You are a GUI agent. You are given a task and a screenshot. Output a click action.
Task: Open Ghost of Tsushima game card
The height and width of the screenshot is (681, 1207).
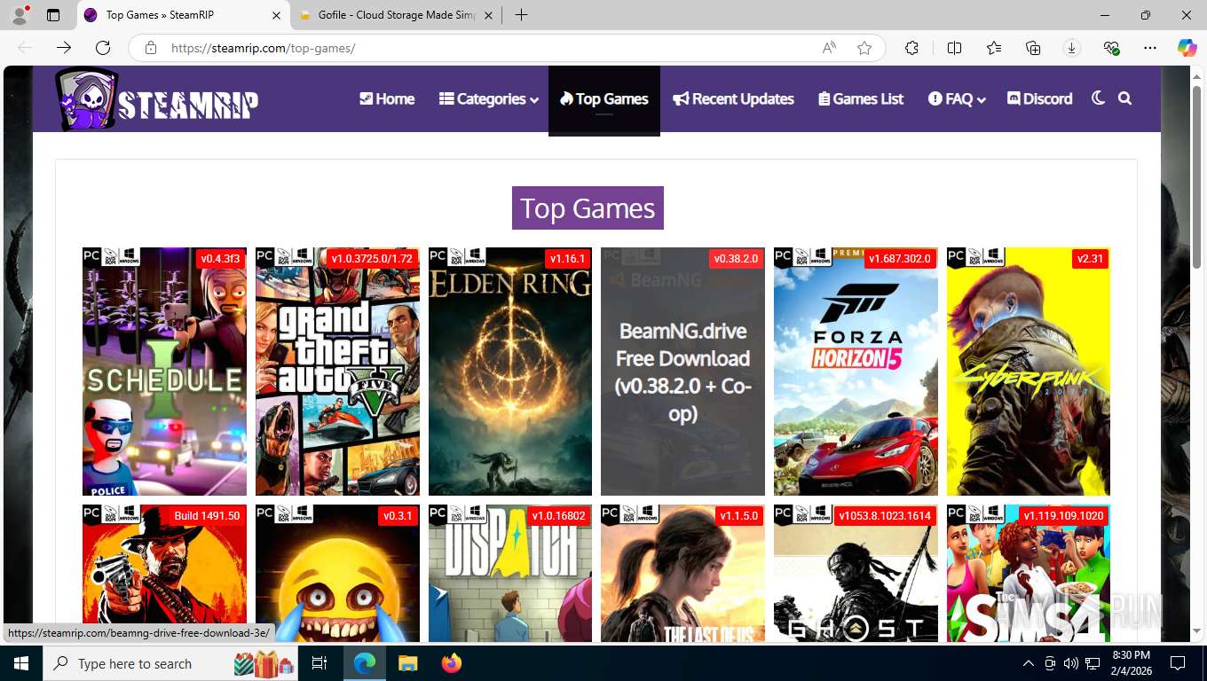856,574
